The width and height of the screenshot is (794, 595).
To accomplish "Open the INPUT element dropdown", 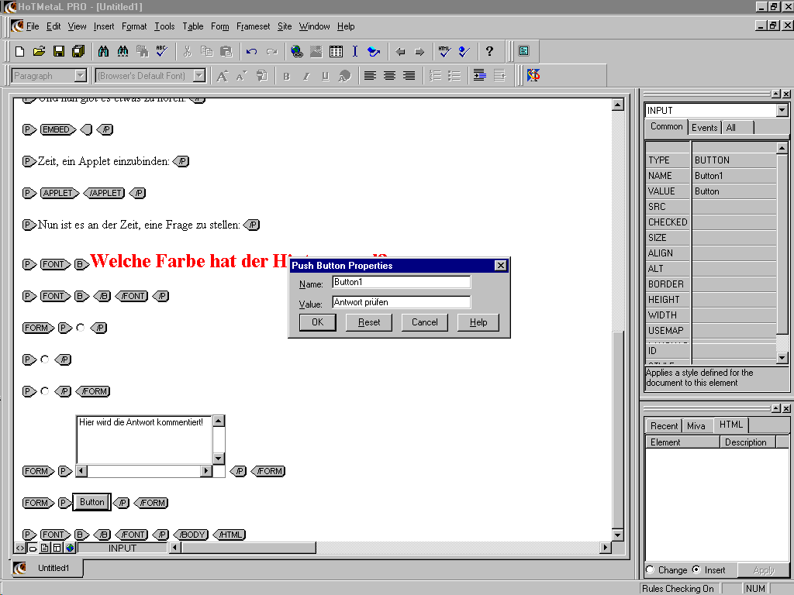I will pos(782,111).
